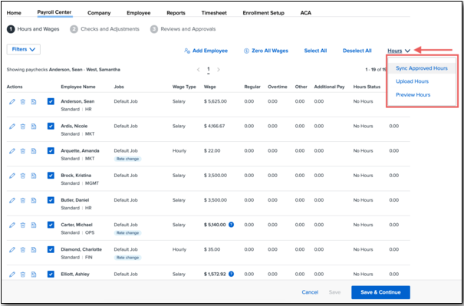Click info icon next to $1,572.92 wage
The height and width of the screenshot is (306, 464).
coord(231,274)
